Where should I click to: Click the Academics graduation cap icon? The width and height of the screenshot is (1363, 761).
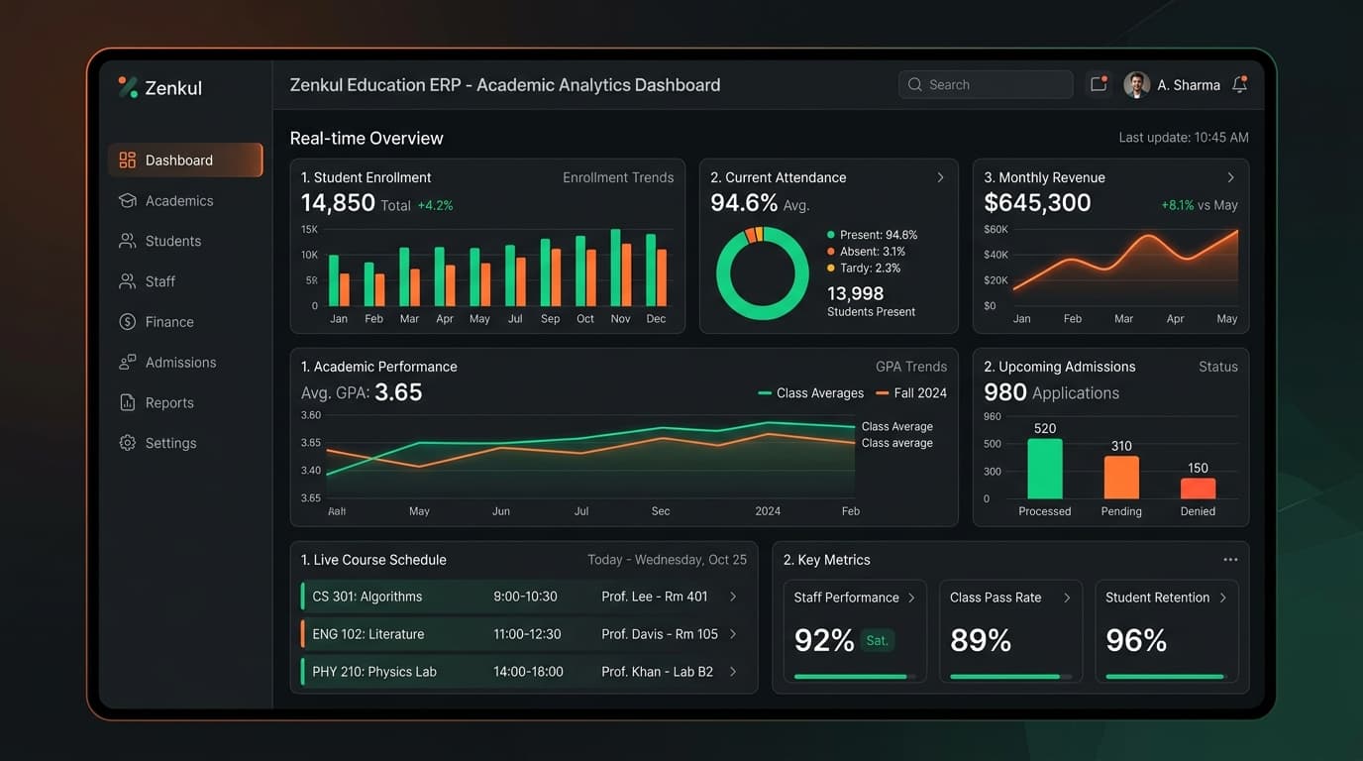tap(127, 201)
